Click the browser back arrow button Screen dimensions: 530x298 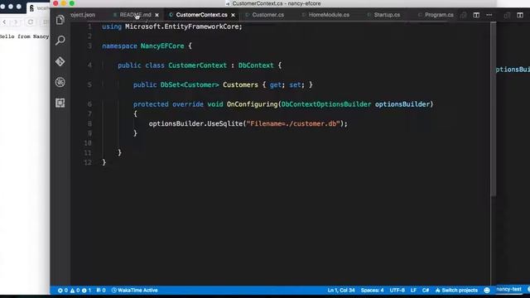pyautogui.click(x=4, y=22)
